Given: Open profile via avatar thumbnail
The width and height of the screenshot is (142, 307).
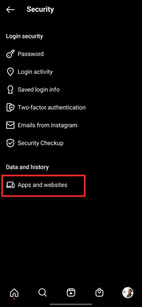Looking at the screenshot, I should [x=128, y=293].
